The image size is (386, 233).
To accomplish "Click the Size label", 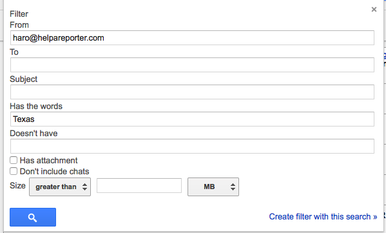I will 18,185.
